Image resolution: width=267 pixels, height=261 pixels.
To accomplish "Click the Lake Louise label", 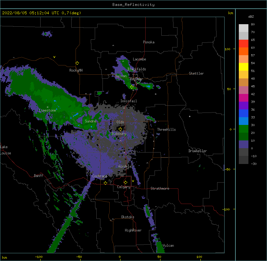I will 5,150.
